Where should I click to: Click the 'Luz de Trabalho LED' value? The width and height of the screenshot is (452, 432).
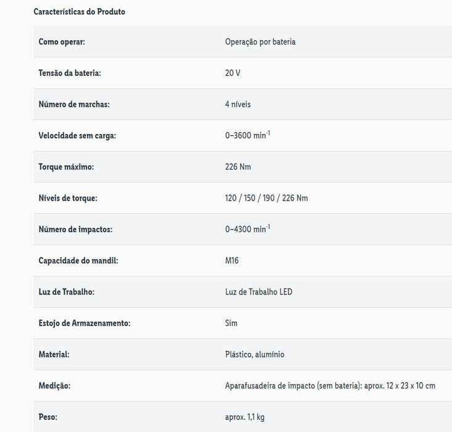pyautogui.click(x=259, y=292)
